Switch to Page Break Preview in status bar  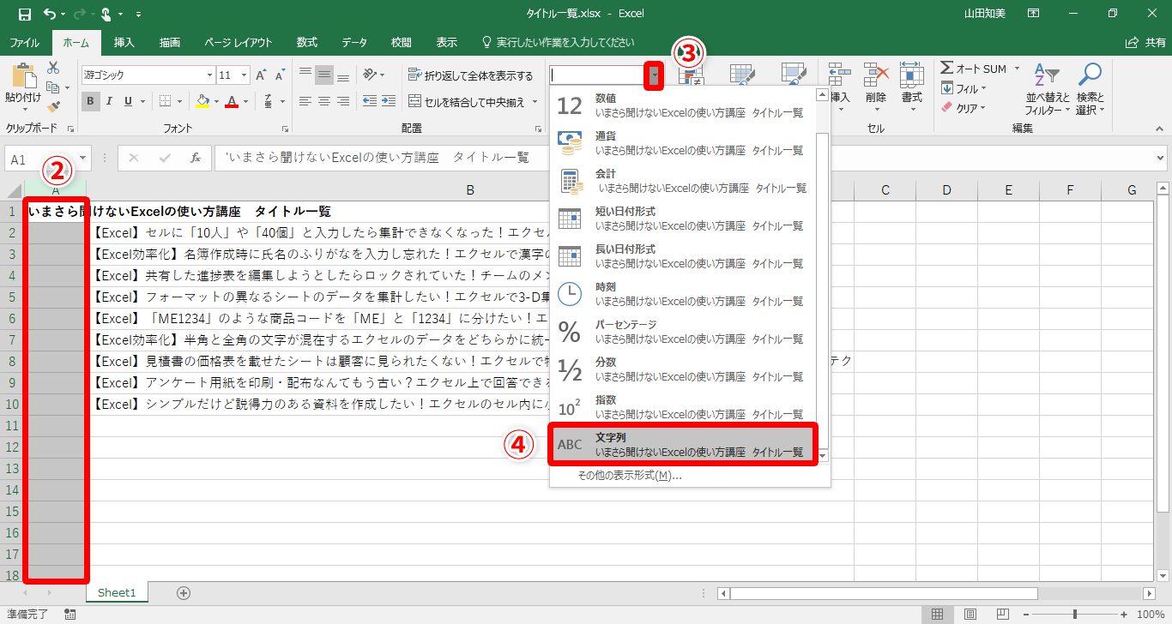pos(1002,614)
